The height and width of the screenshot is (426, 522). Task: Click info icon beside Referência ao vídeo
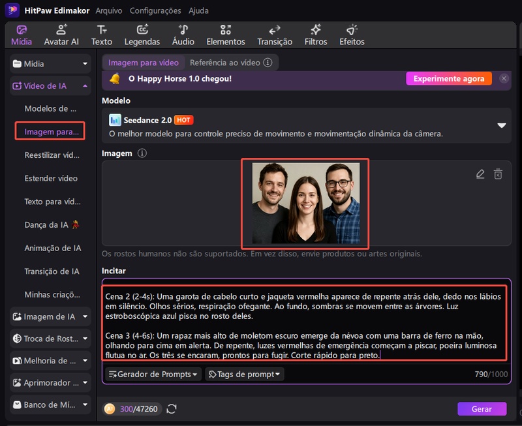(x=268, y=63)
